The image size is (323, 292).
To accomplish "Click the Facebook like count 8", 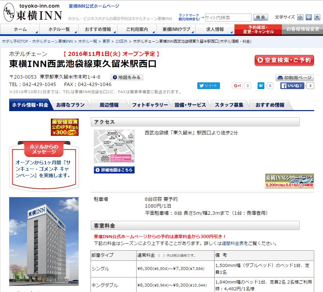I will click(310, 86).
